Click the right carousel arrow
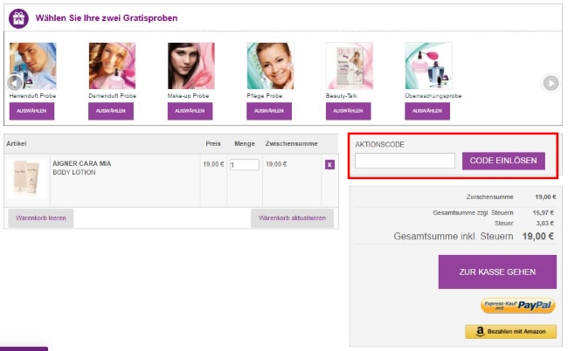 (551, 83)
